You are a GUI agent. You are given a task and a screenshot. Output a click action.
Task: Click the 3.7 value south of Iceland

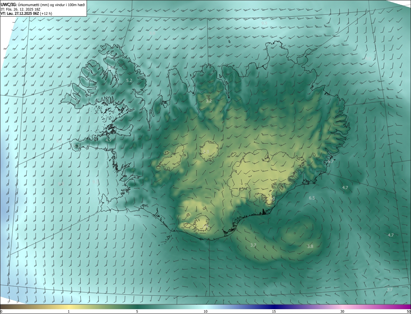coord(253,245)
